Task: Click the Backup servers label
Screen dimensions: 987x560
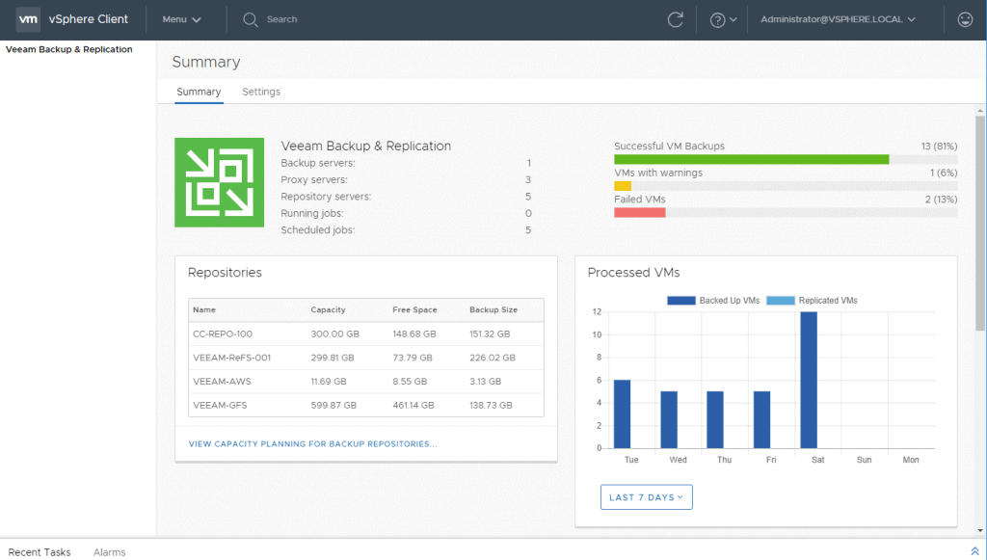Action: click(318, 163)
